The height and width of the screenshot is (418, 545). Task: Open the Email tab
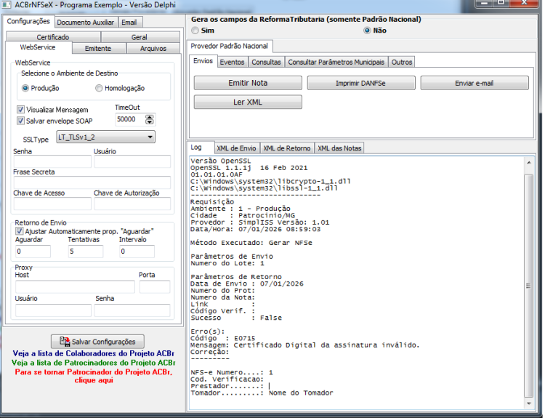click(x=129, y=23)
